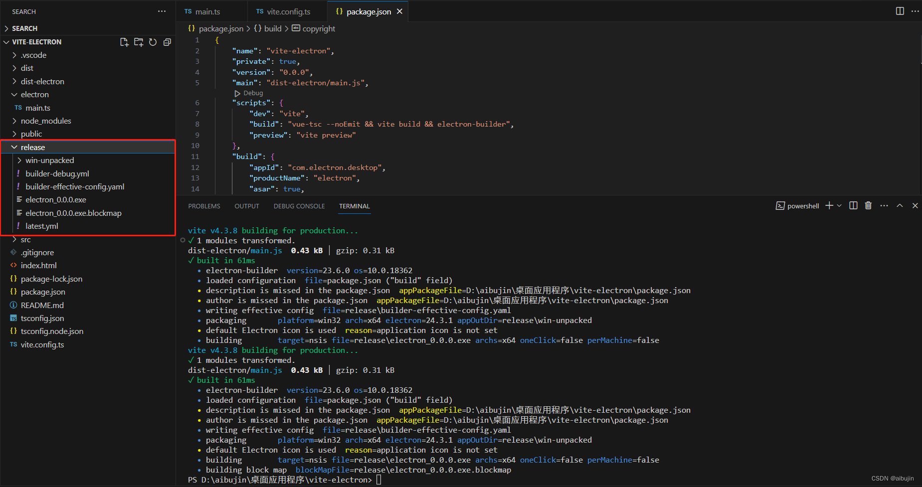Open builder-effective-config.yaml file

88,186
